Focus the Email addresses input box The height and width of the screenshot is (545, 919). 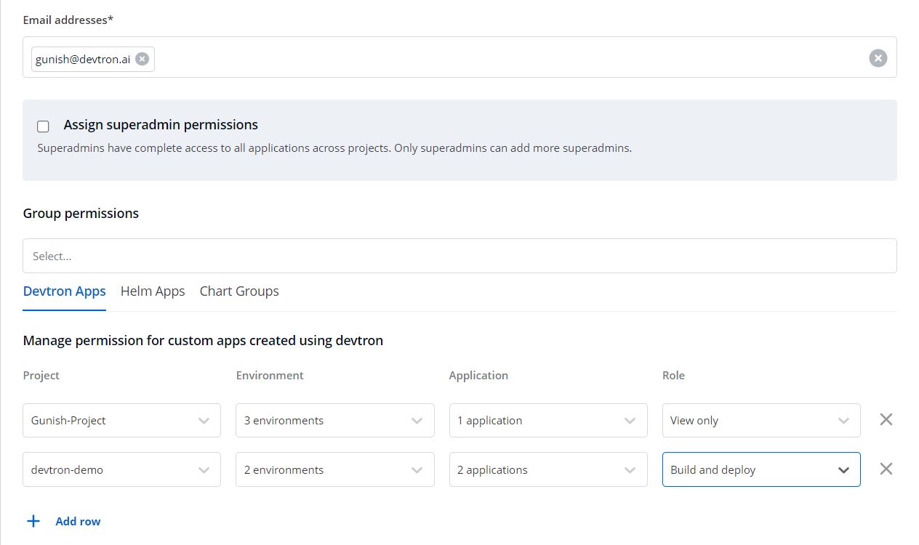coord(509,58)
